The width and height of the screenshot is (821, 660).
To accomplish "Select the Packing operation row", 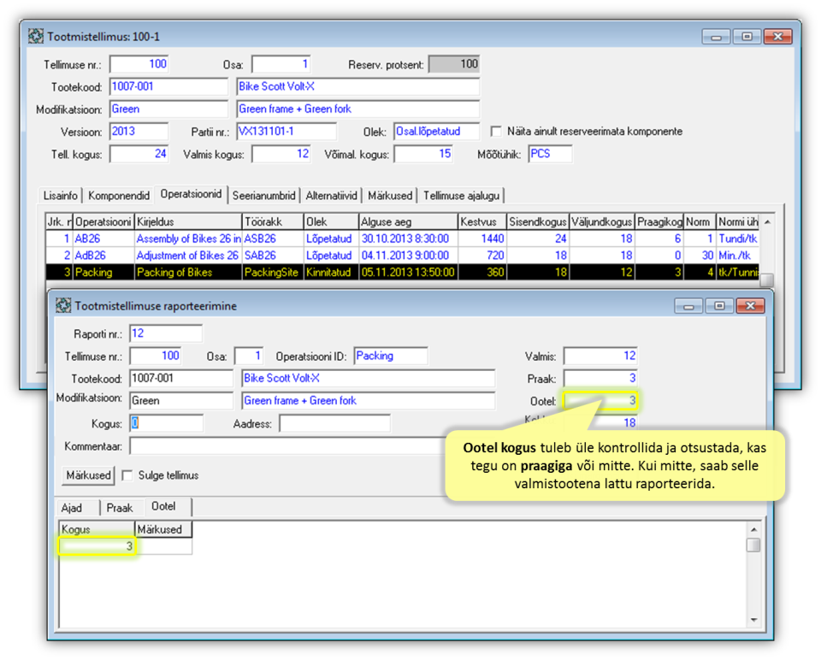I will click(402, 272).
